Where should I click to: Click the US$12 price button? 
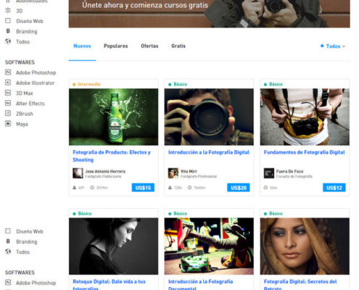coord(334,188)
